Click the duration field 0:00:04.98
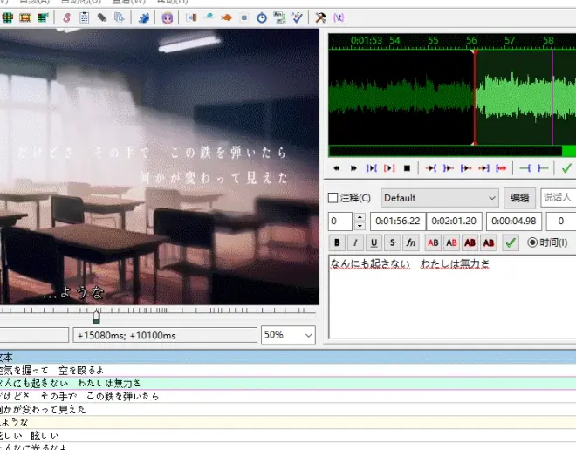This screenshot has width=576, height=450. (514, 222)
